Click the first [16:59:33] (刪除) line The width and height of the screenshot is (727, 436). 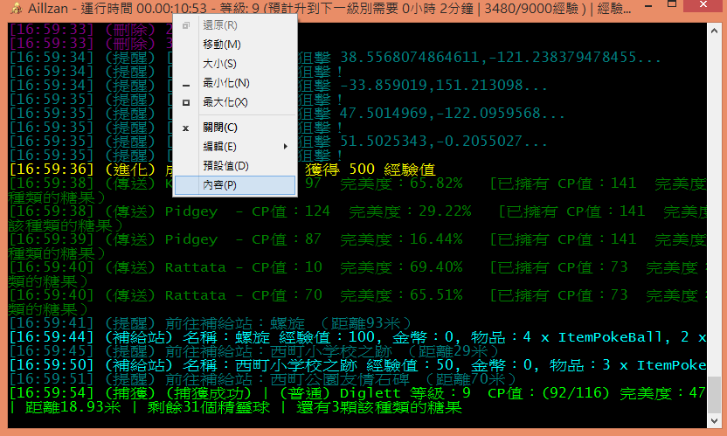90,29
